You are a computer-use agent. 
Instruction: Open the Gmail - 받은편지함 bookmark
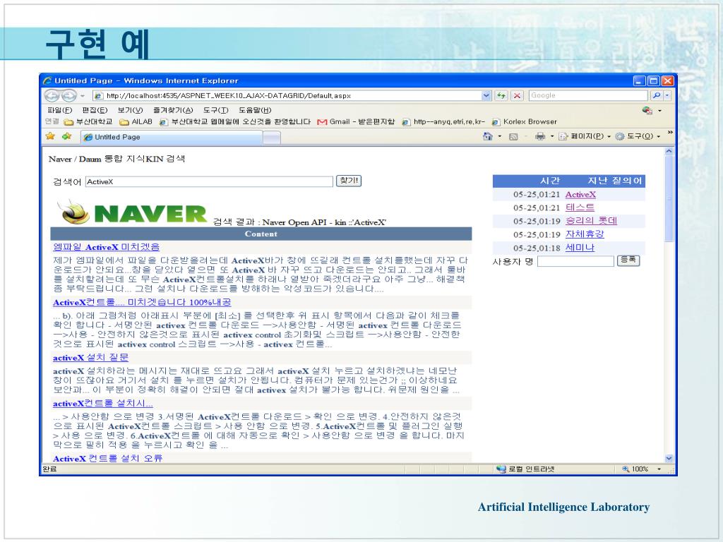pyautogui.click(x=356, y=121)
